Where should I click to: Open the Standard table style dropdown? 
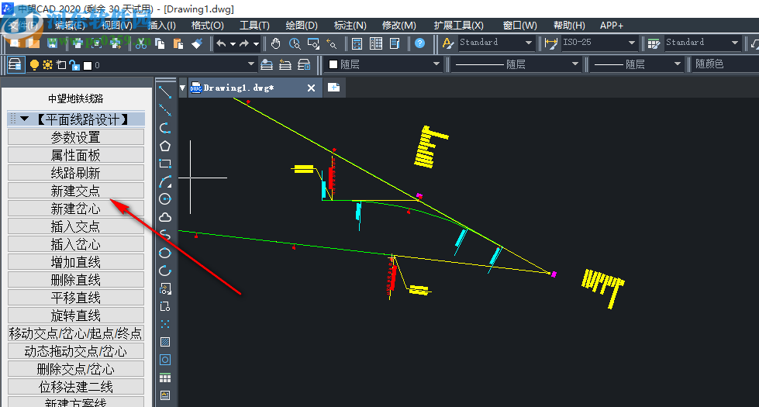734,43
